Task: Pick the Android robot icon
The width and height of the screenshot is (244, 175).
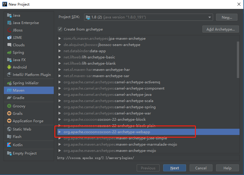Action: [9, 67]
